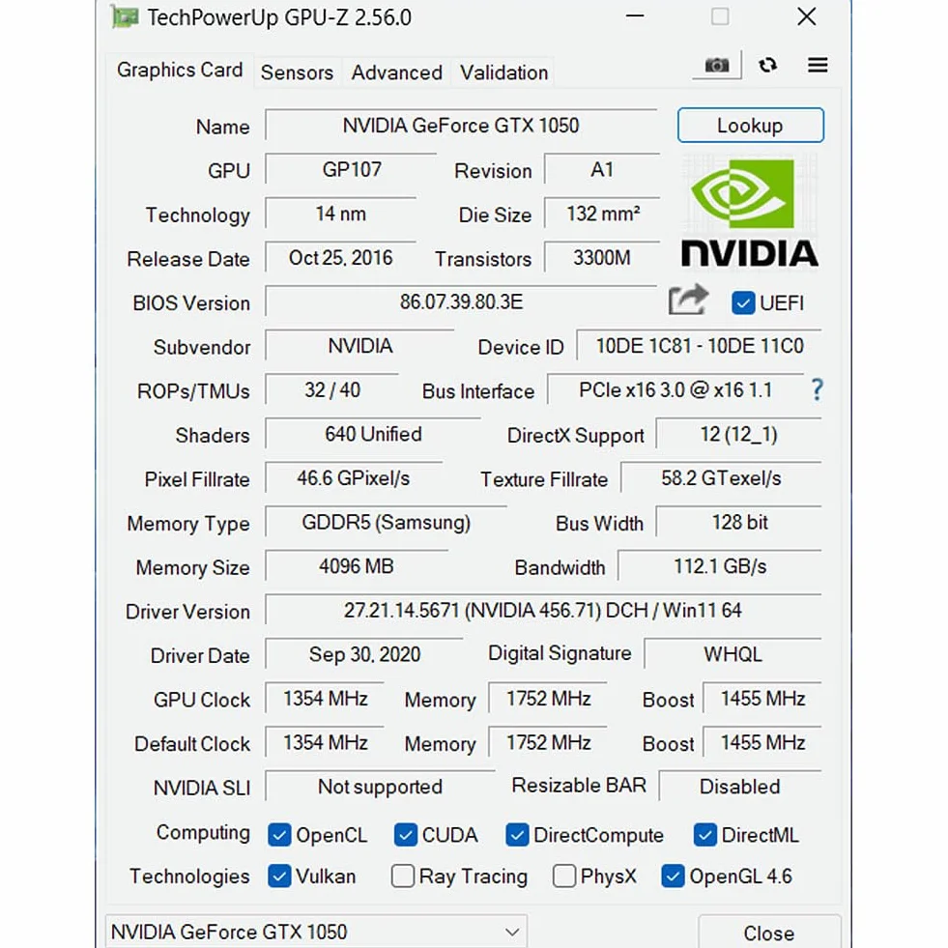Toggle the OpenCL checkbox
Screen dimensions: 948x948
click(x=279, y=836)
